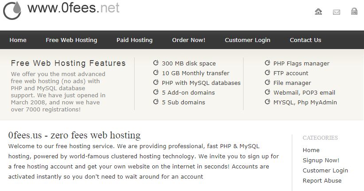
Task: Click bullet icon beside FTP account
Action: [267, 73]
